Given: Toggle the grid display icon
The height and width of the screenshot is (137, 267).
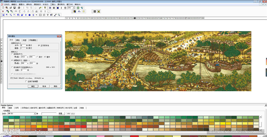Looking at the screenshot, I should 95,11.
